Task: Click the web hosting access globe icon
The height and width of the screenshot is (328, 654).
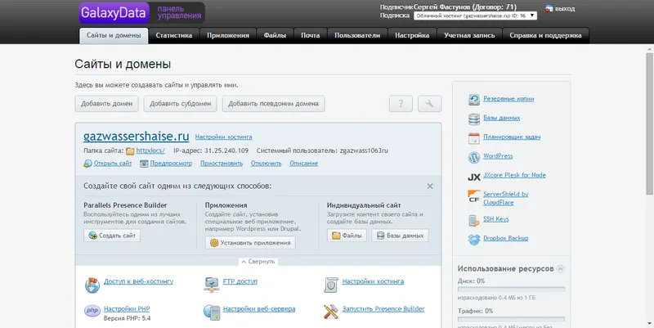Action: click(92, 285)
